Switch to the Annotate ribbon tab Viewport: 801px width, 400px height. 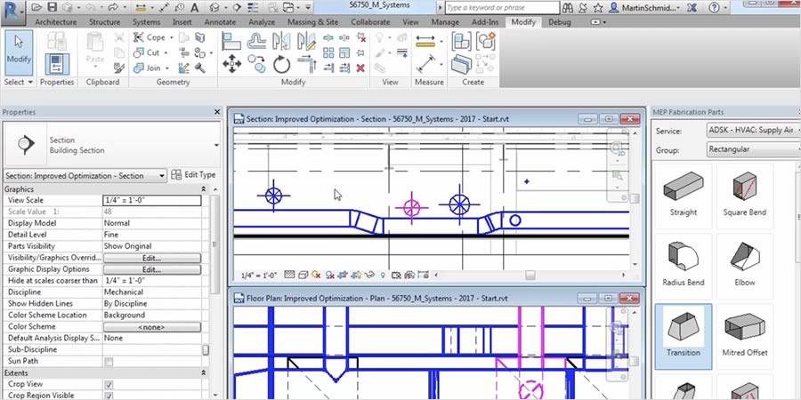tap(220, 22)
